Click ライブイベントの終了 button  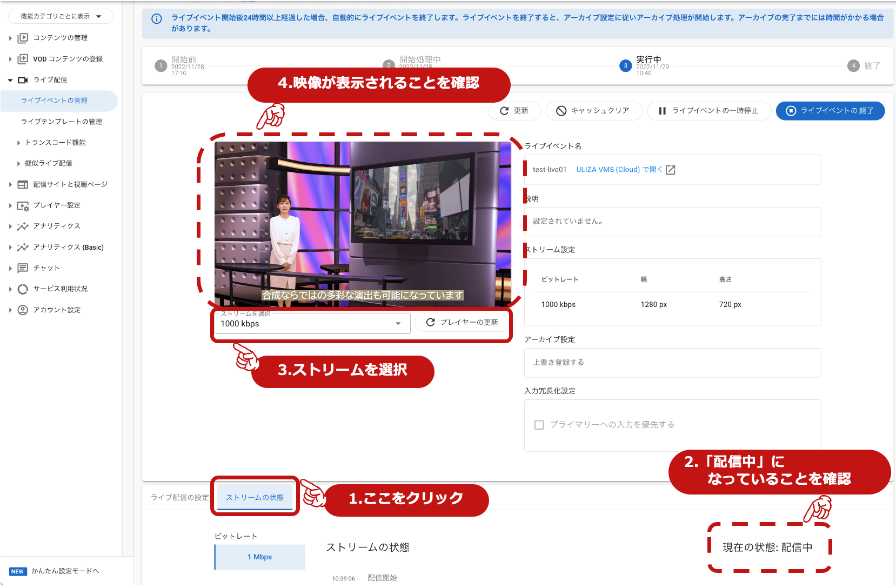830,111
